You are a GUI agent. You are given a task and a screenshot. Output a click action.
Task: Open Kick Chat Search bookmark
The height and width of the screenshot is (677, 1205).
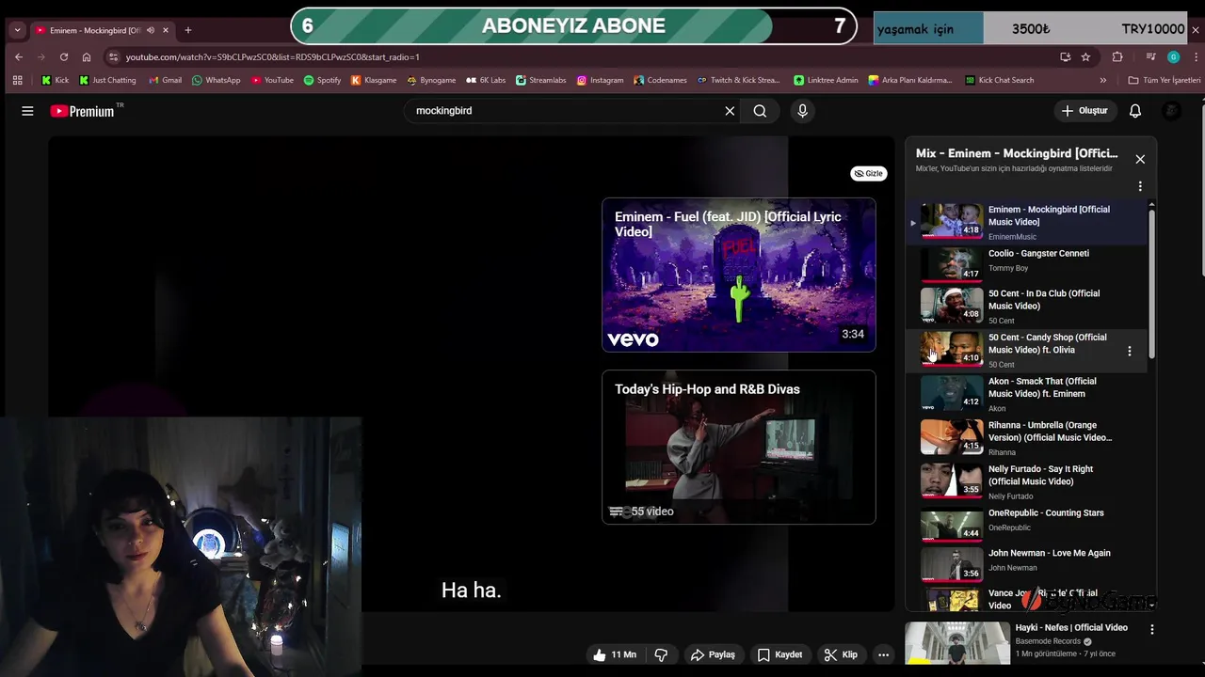tap(1000, 80)
